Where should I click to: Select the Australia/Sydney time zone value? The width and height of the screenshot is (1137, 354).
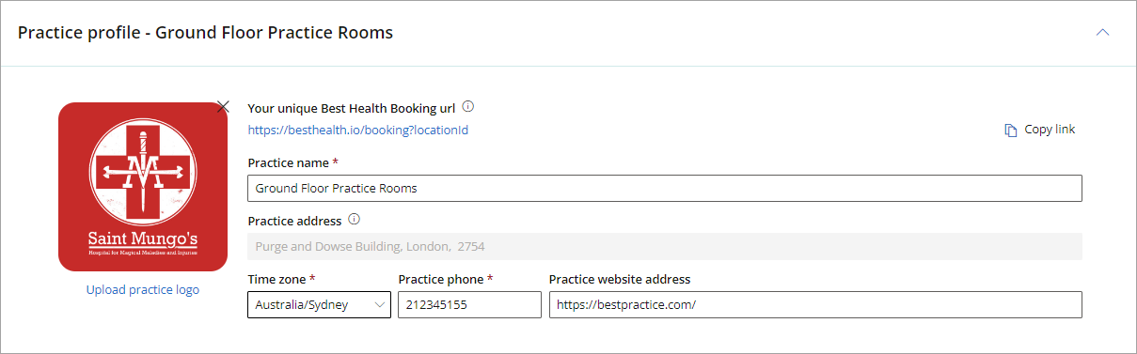[x=302, y=305]
